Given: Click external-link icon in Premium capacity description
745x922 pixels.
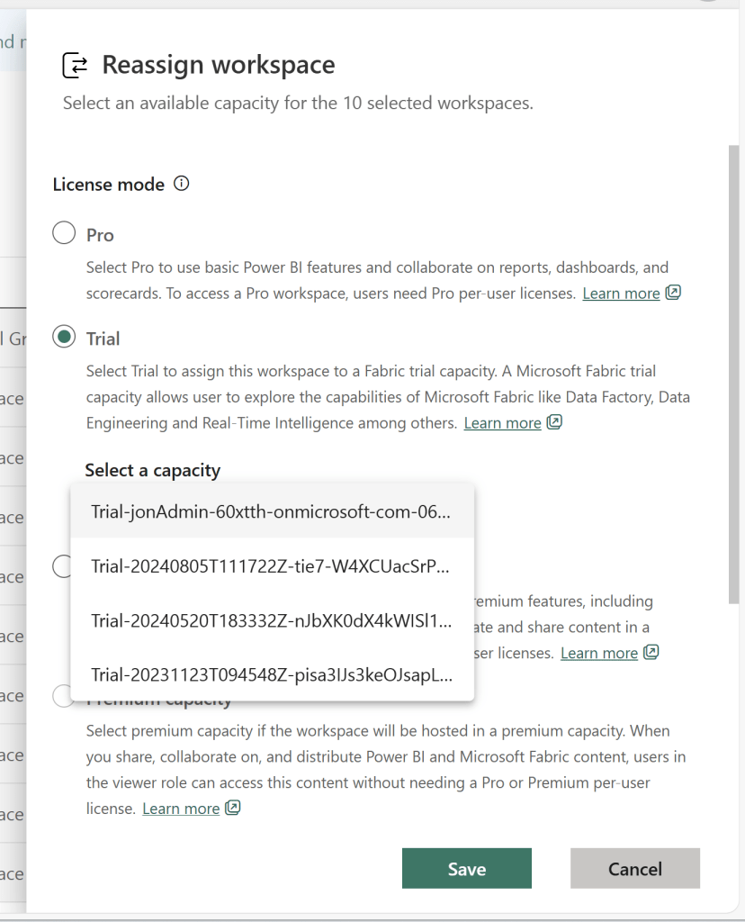Looking at the screenshot, I should point(232,808).
